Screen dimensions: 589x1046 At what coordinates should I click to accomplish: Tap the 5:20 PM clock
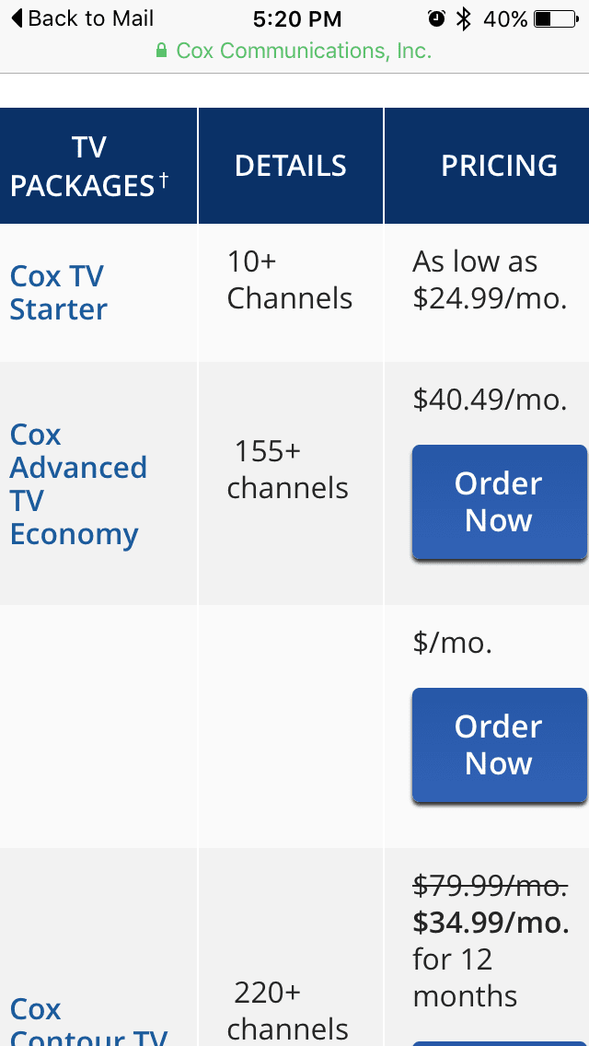pos(297,19)
